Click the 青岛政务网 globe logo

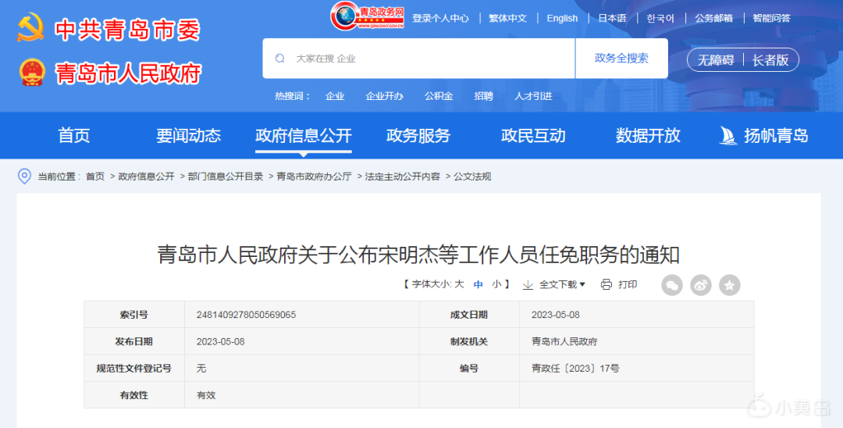click(347, 16)
